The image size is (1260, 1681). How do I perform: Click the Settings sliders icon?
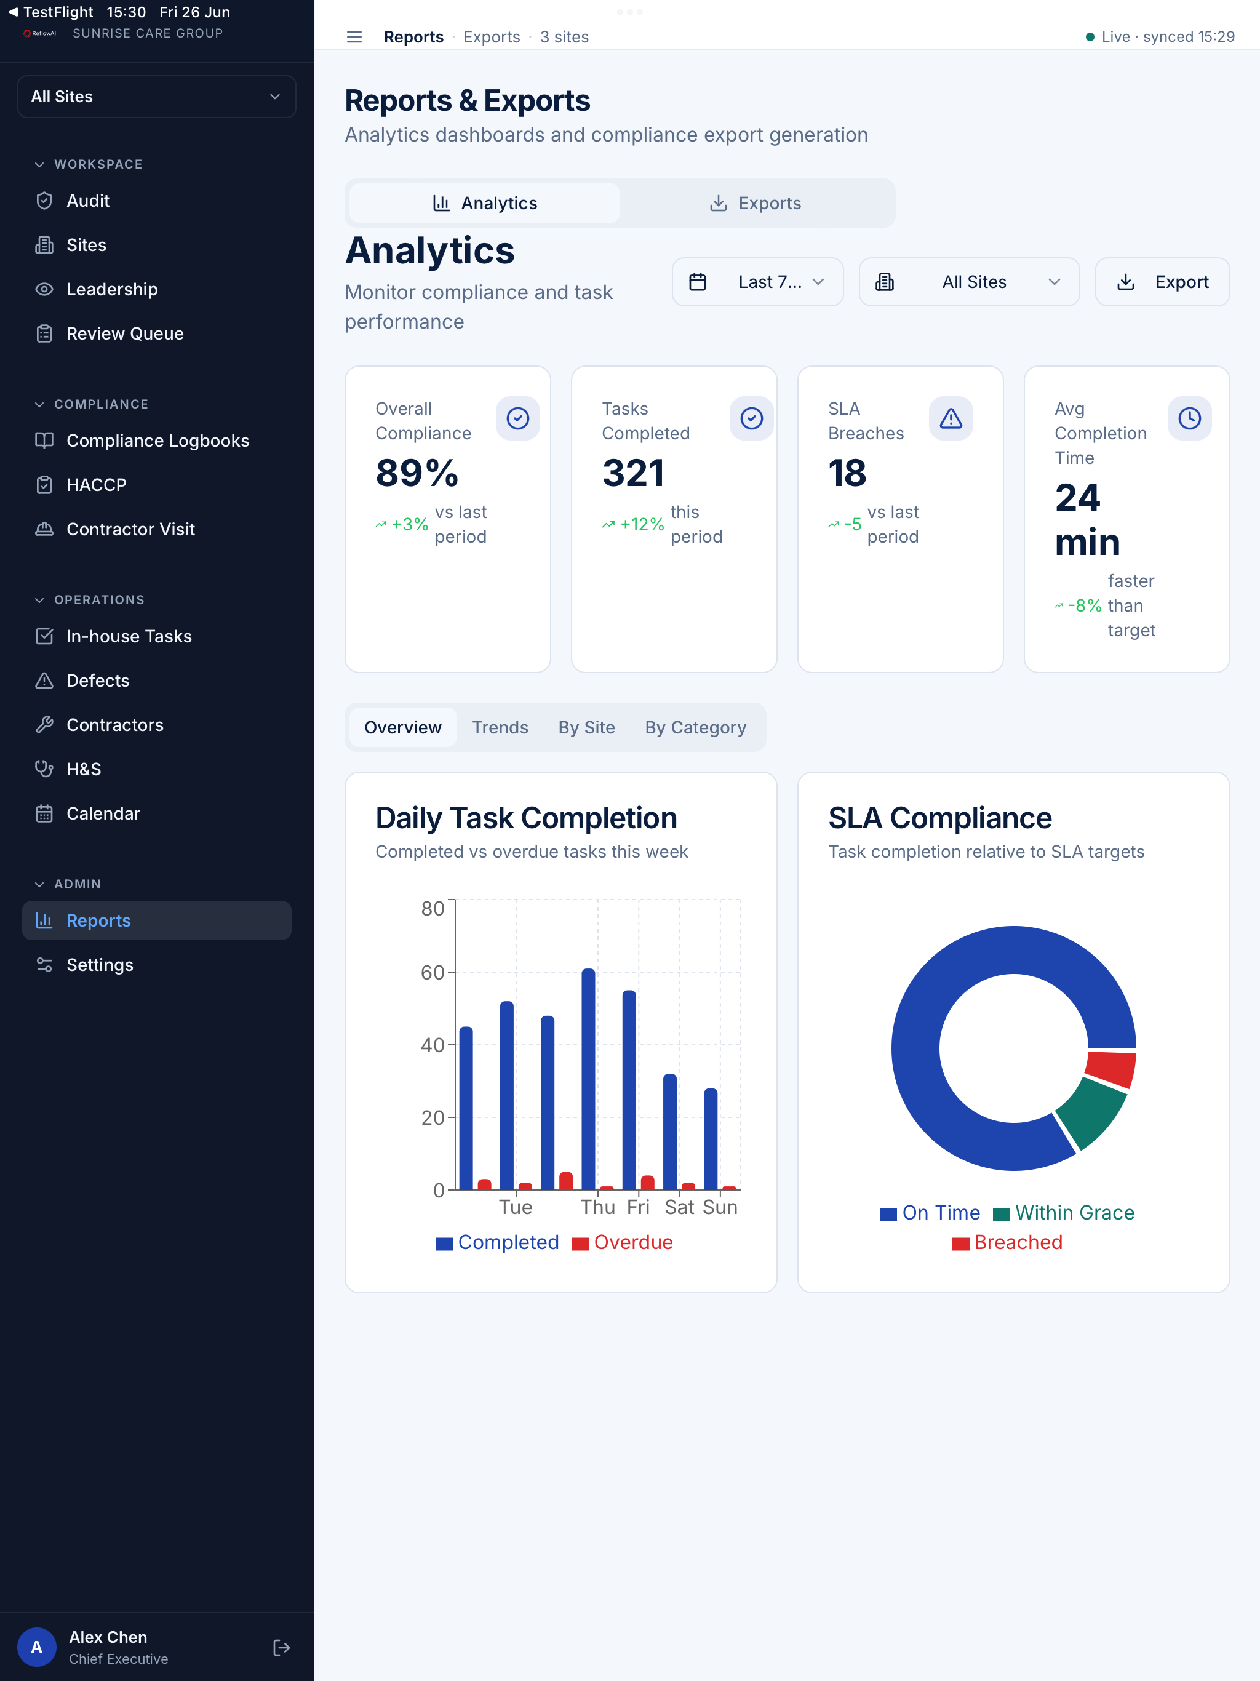pyautogui.click(x=44, y=965)
